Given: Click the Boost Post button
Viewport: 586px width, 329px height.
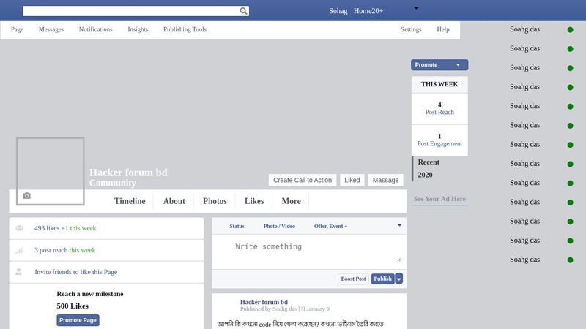Looking at the screenshot, I should (x=353, y=279).
